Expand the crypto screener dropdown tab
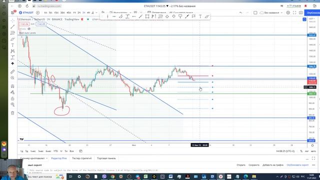Image resolution: width=320 pixels, height=180 pixels. tap(34, 158)
